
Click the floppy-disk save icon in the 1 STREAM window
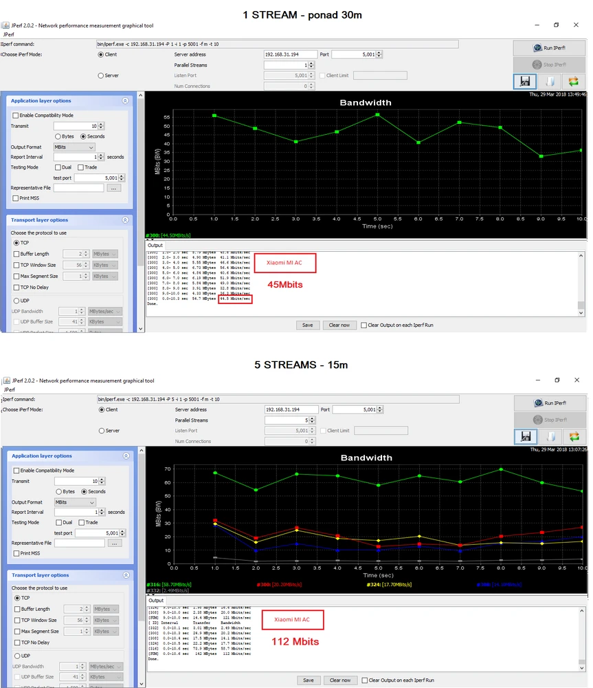click(x=525, y=81)
